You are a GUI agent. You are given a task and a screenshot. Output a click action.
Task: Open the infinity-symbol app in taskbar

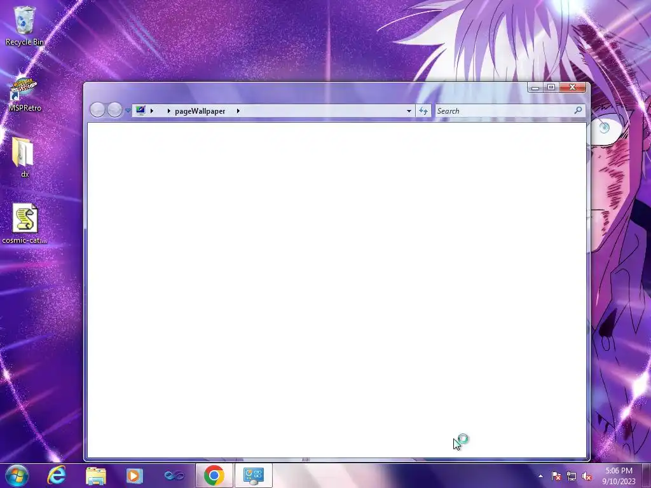click(174, 475)
